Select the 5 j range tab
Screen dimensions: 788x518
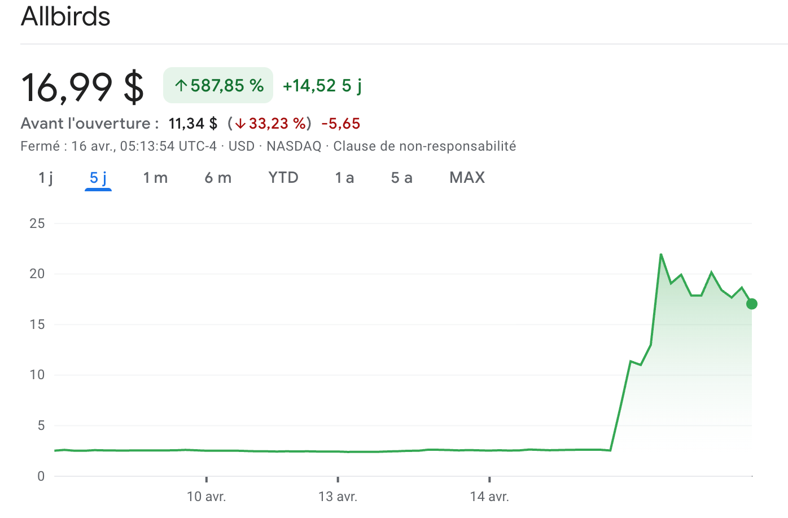tap(98, 178)
